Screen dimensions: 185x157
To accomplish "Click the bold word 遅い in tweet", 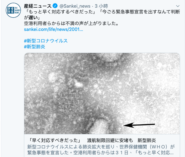I will point(33,18).
